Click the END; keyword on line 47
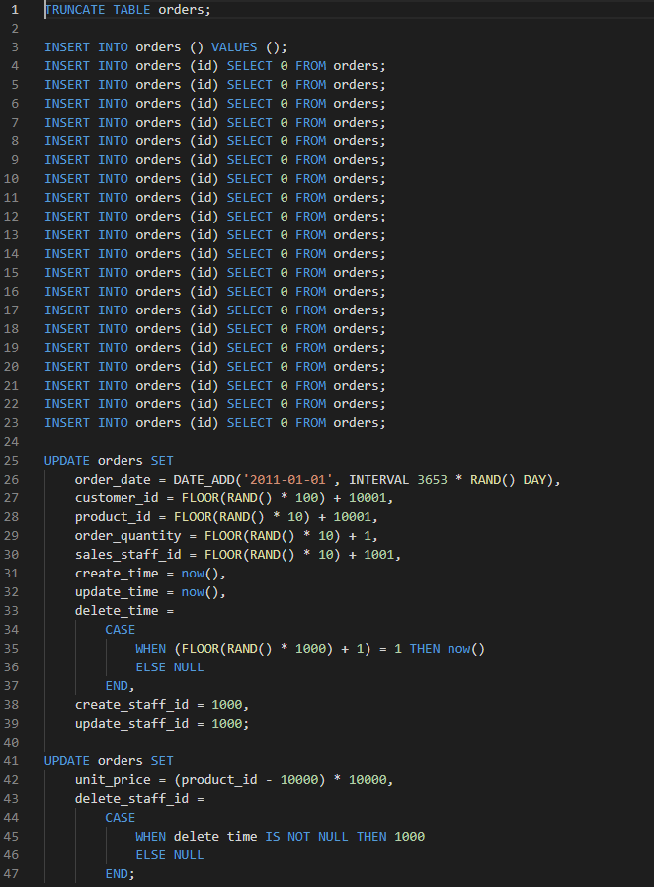 (x=121, y=873)
